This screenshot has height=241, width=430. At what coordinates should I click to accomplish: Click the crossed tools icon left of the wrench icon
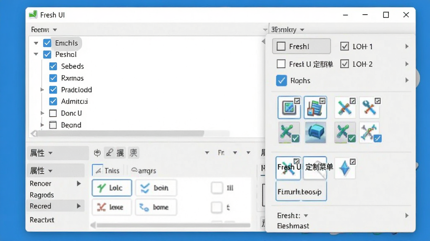[345, 108]
